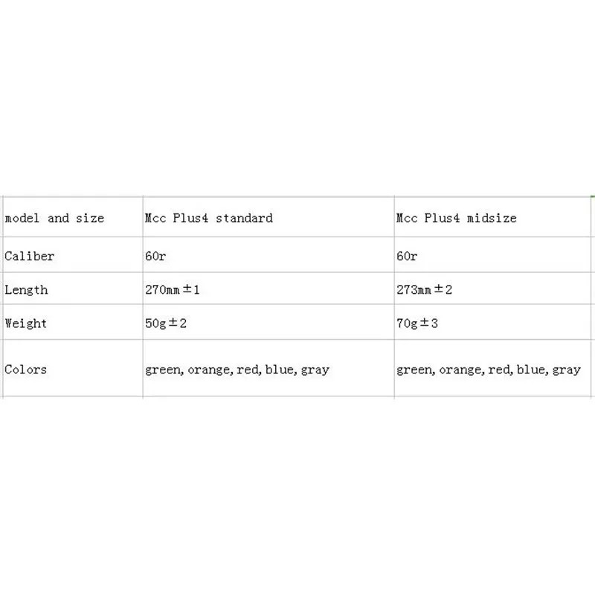
Task: Select the "Mcc Plus4 midsize" header cell
Action: click(x=457, y=218)
